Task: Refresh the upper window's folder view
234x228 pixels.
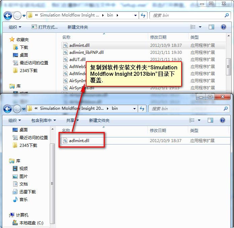Action: click(143, 15)
